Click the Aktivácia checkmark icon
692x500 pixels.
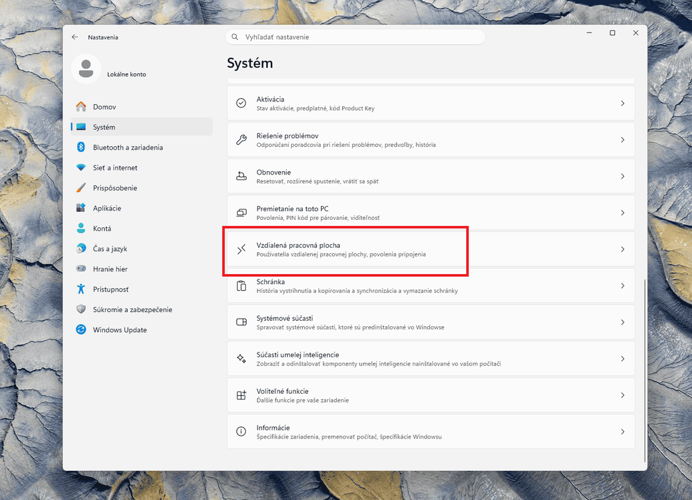[x=241, y=103]
